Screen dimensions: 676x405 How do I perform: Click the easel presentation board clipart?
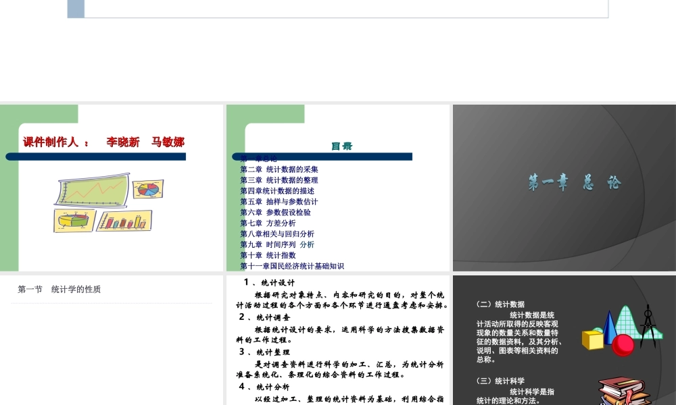coord(92,189)
